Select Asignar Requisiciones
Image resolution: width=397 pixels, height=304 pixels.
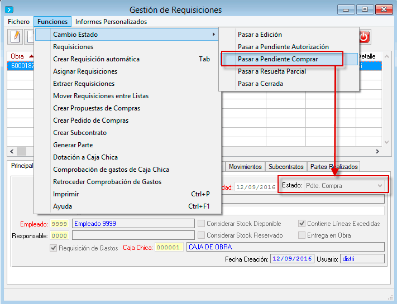tap(127, 71)
